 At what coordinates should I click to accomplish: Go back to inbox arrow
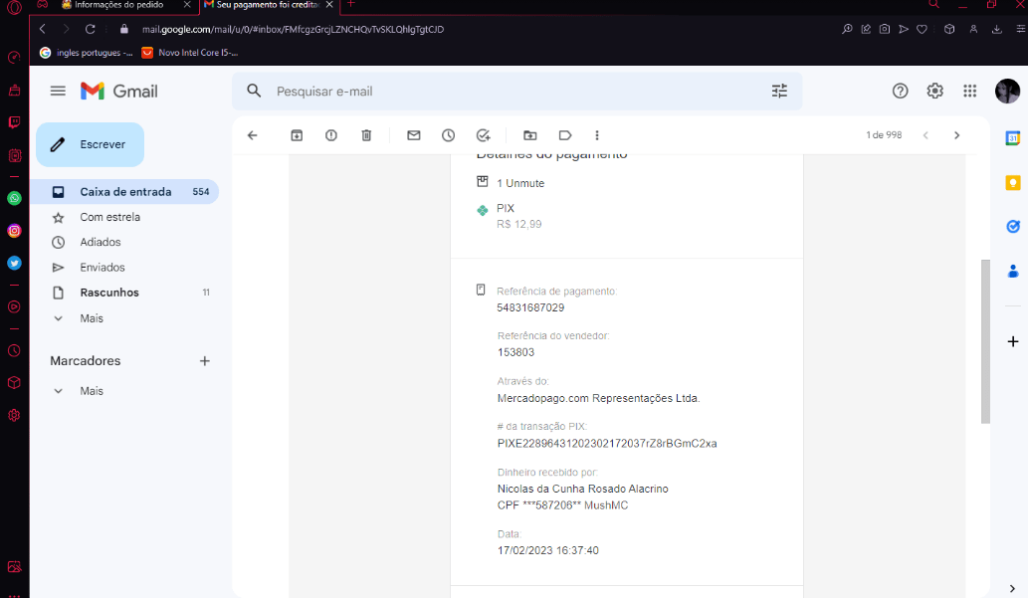coord(253,135)
